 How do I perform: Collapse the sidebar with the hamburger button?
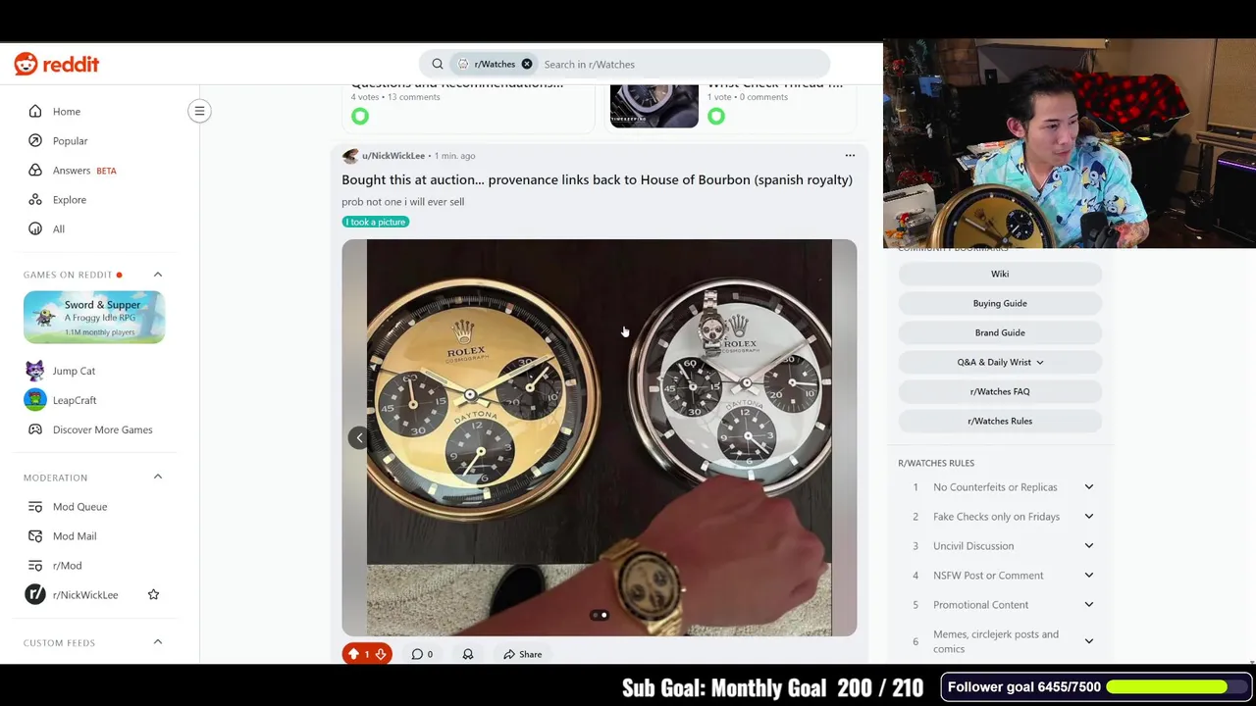coord(199,111)
